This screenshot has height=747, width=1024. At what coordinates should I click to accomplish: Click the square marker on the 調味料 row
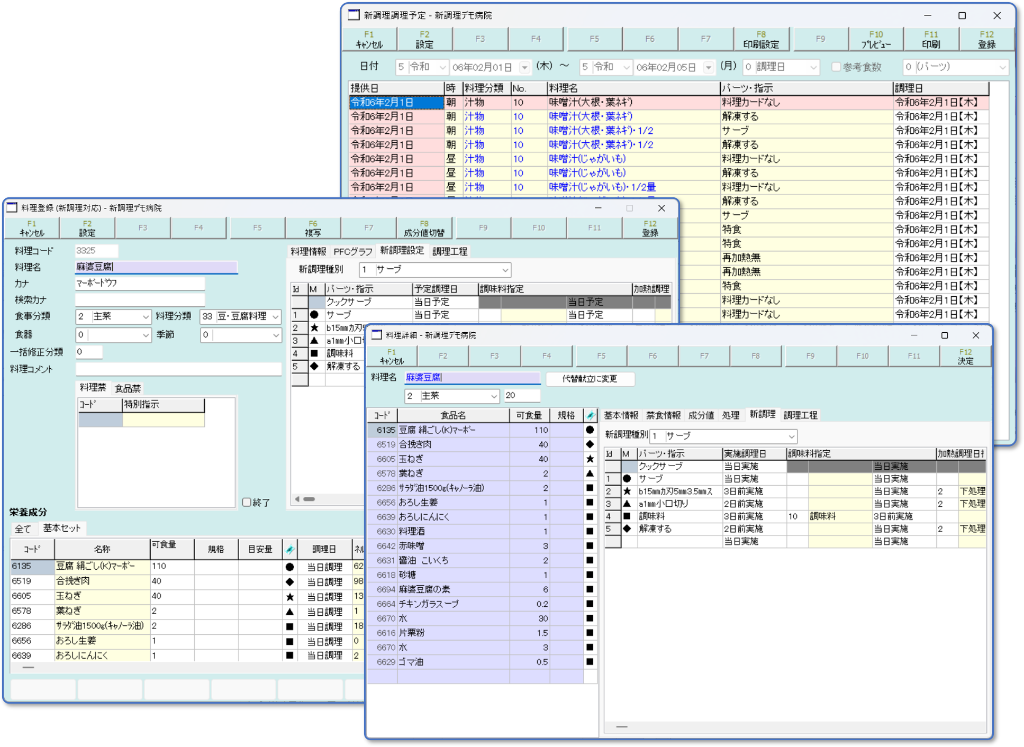point(626,516)
